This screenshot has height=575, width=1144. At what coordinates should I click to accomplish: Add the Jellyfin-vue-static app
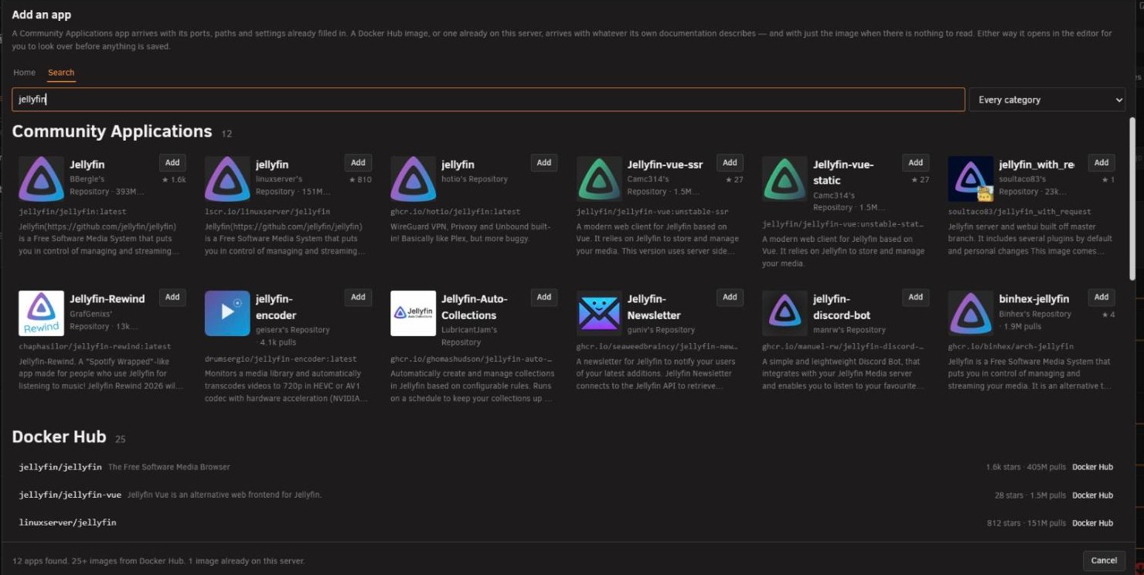[916, 162]
